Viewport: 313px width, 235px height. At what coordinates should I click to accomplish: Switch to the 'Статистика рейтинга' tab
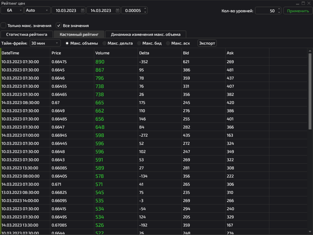(x=27, y=34)
